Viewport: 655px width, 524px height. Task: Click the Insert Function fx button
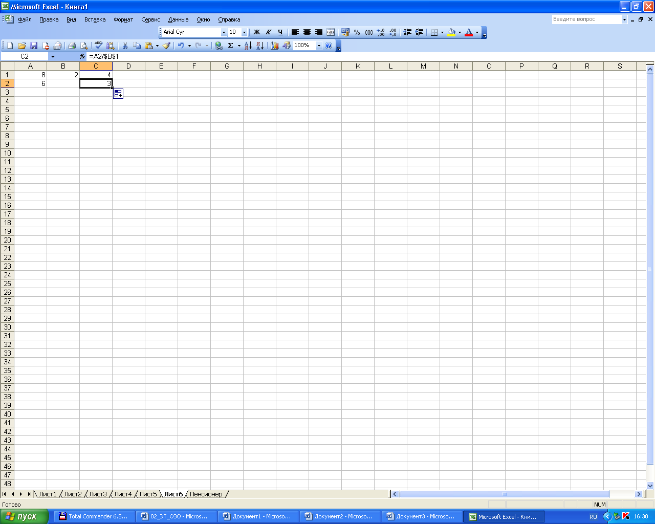[82, 57]
